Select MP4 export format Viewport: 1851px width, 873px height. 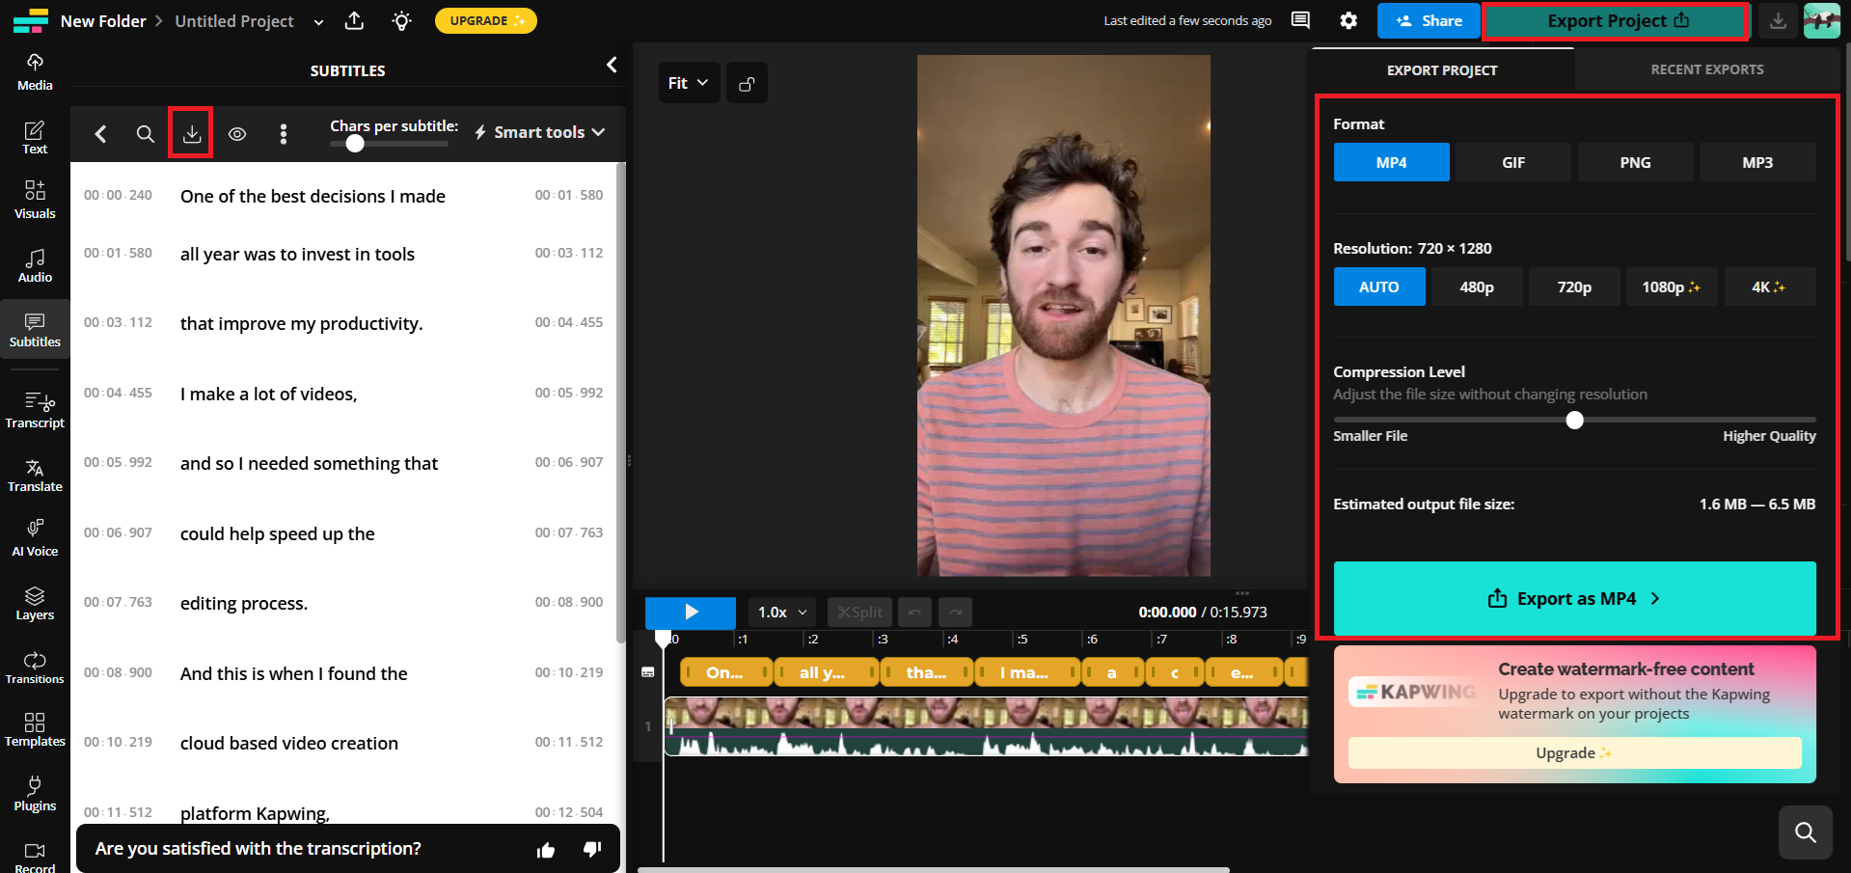click(1391, 162)
